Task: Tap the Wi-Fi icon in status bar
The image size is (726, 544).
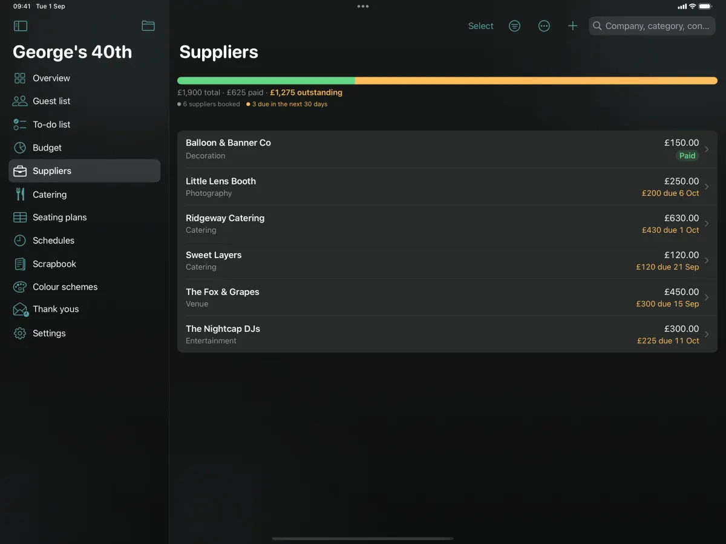Action: click(692, 6)
